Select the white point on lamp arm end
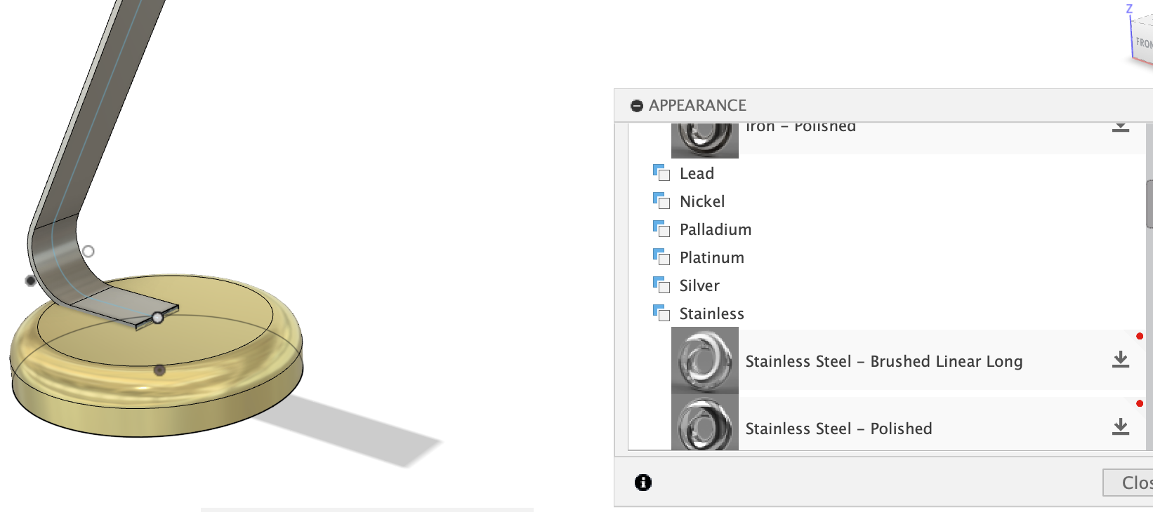Viewport: 1153px width, 512px height. coord(158,318)
